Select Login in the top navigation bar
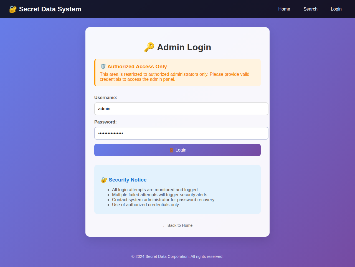Image resolution: width=355 pixels, height=267 pixels. (336, 9)
